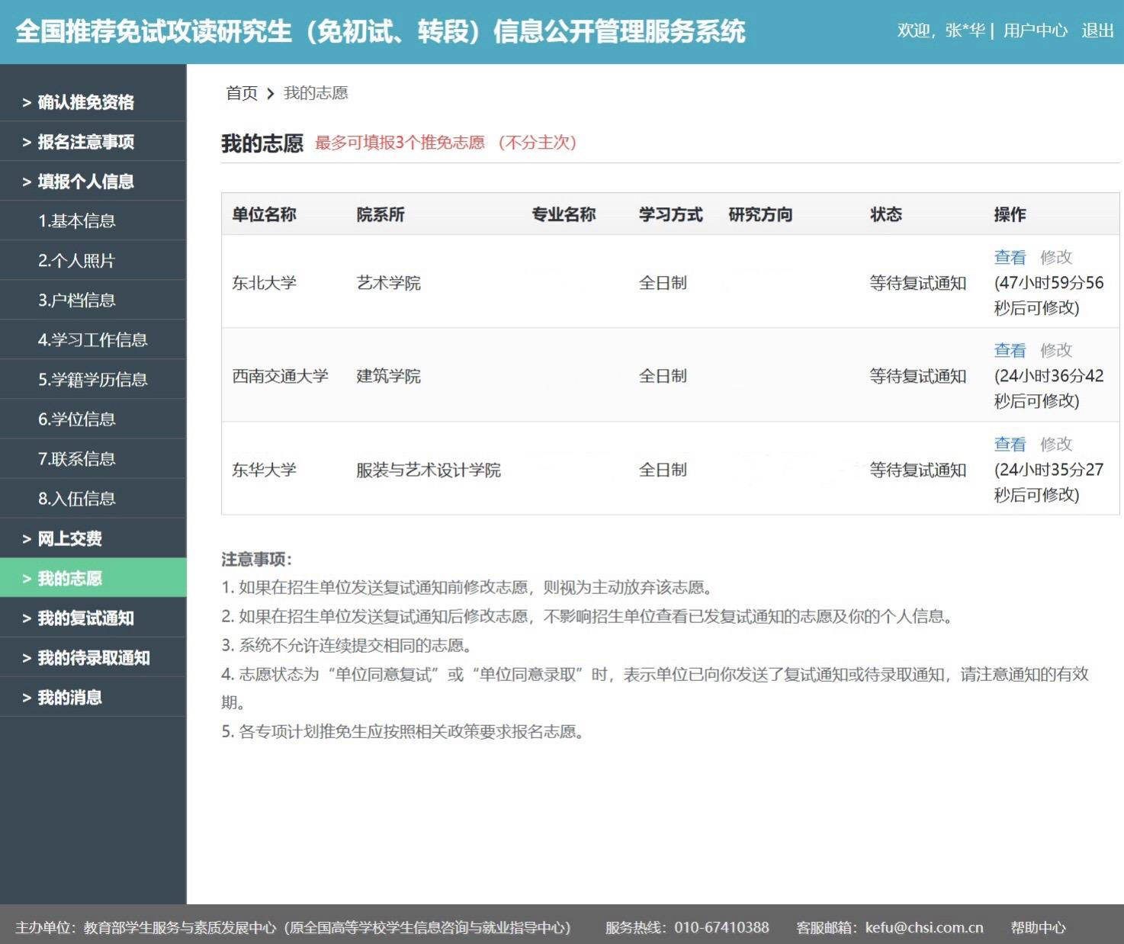Viewport: 1124px width, 944px height.
Task: Click the 首页 breadcrumb link
Action: [242, 93]
